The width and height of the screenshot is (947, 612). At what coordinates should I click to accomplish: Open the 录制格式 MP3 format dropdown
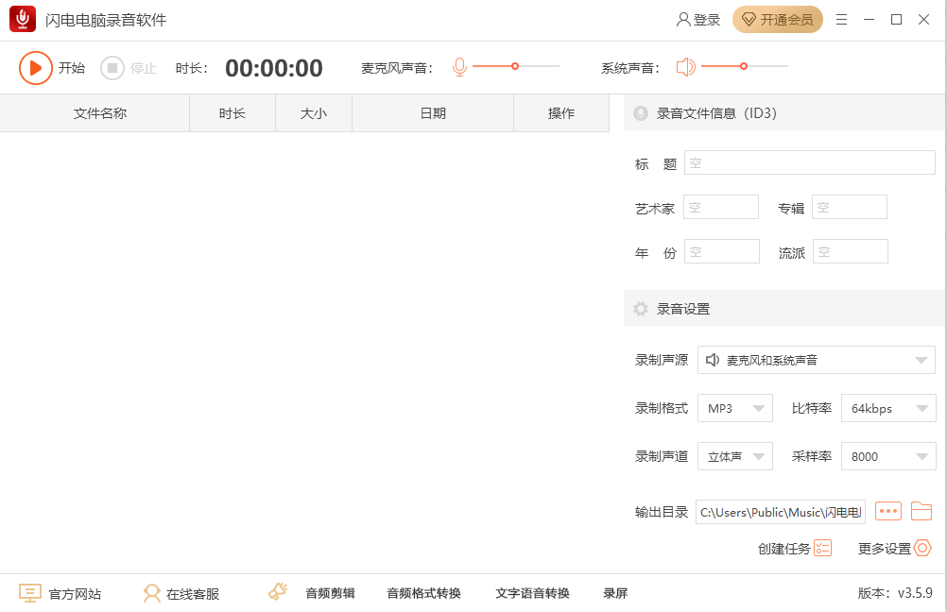(734, 408)
